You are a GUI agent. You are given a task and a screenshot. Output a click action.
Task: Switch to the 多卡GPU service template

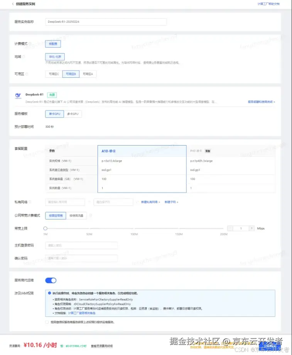73,114
